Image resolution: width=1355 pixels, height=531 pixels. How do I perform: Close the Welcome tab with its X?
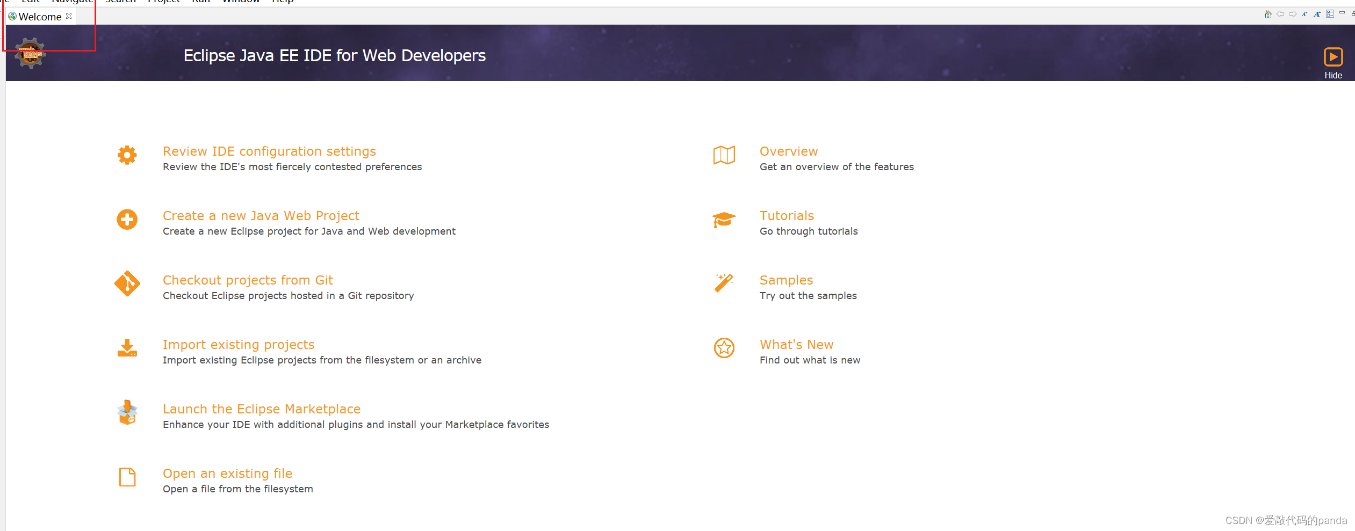pyautogui.click(x=69, y=16)
